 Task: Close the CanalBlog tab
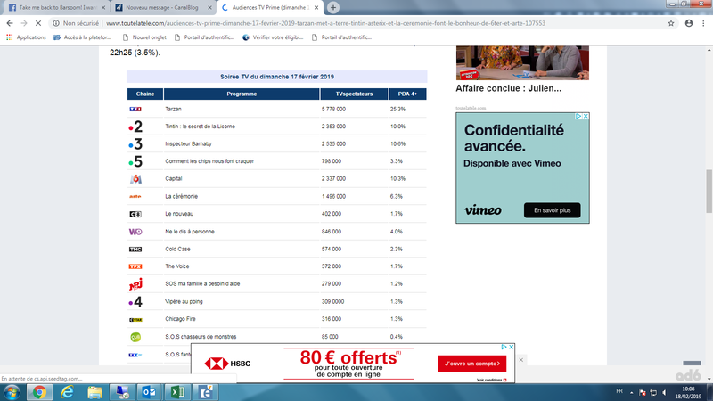[209, 8]
